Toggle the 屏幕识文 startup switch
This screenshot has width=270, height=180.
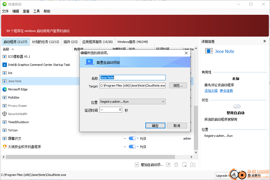coord(132,138)
